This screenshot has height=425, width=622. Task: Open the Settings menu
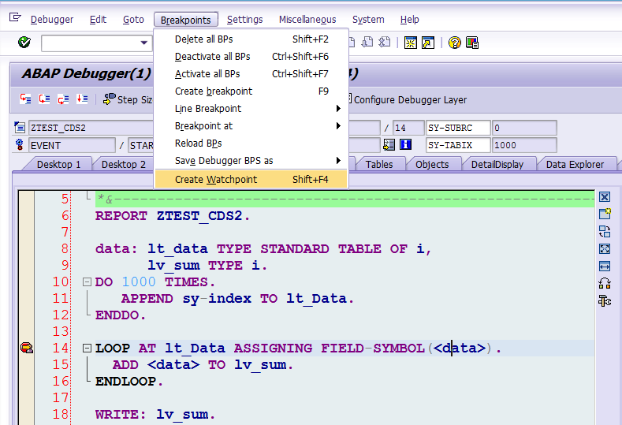pos(244,20)
